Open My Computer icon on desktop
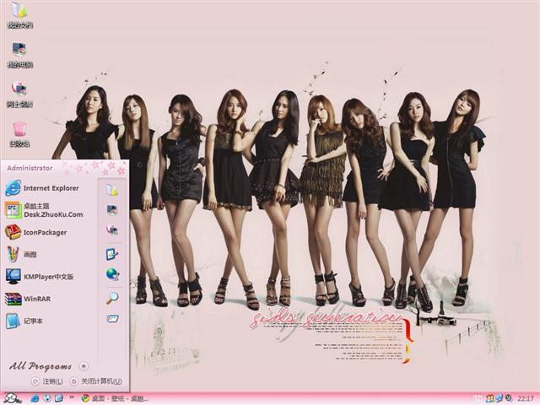Image resolution: width=540 pixels, height=405 pixels. [x=19, y=55]
